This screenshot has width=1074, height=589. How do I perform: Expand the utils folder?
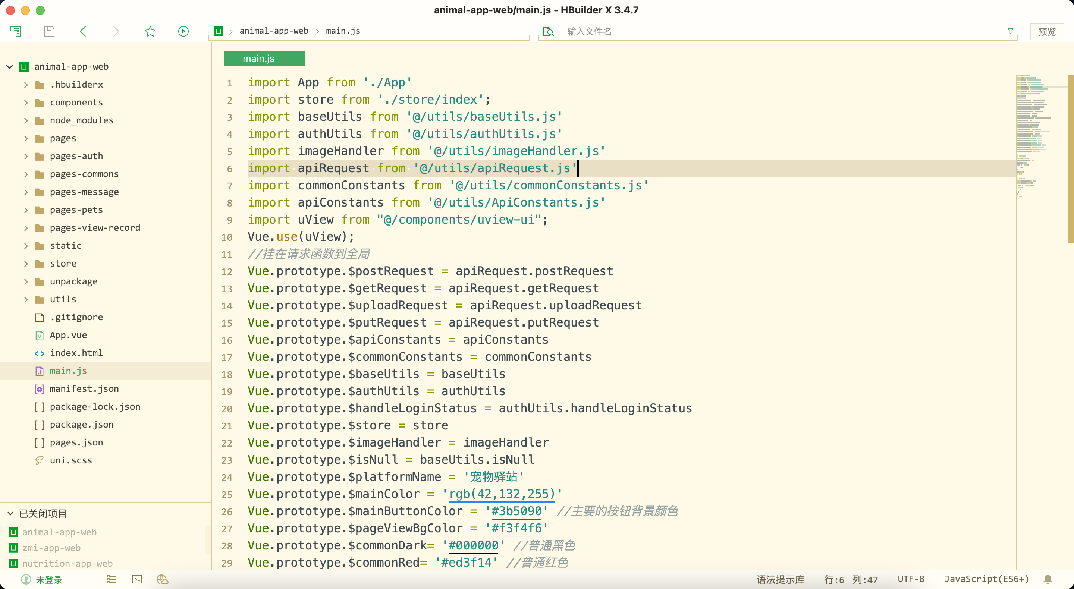[x=26, y=299]
